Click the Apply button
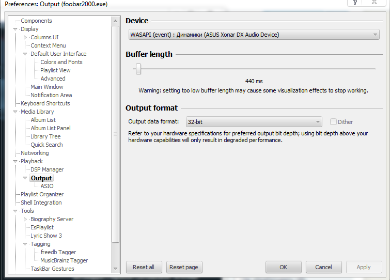This screenshot has height=280, width=390. (364, 267)
